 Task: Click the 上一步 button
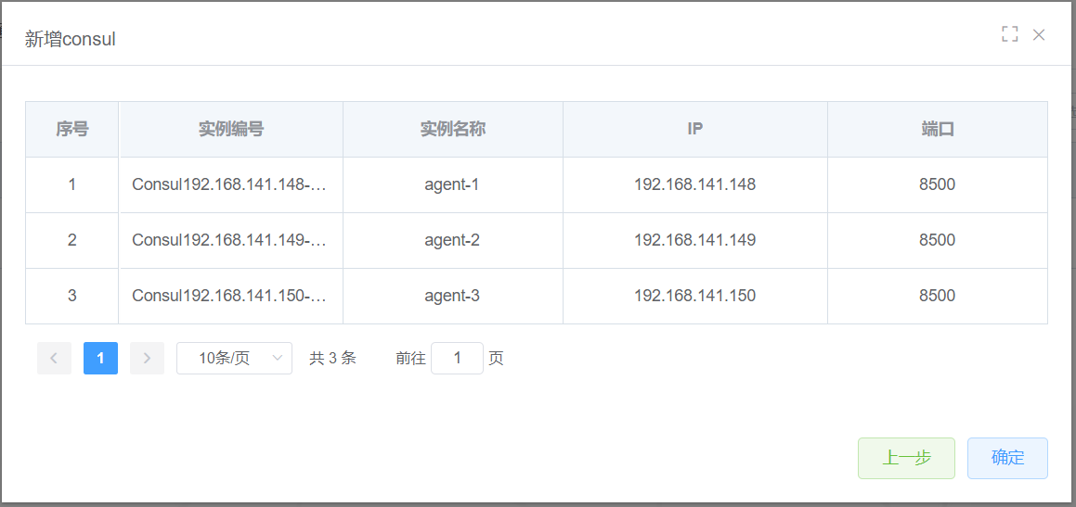906,458
